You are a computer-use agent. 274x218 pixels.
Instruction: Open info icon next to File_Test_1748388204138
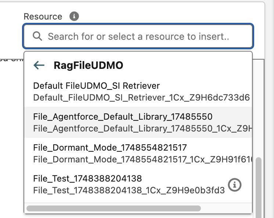[x=235, y=185]
